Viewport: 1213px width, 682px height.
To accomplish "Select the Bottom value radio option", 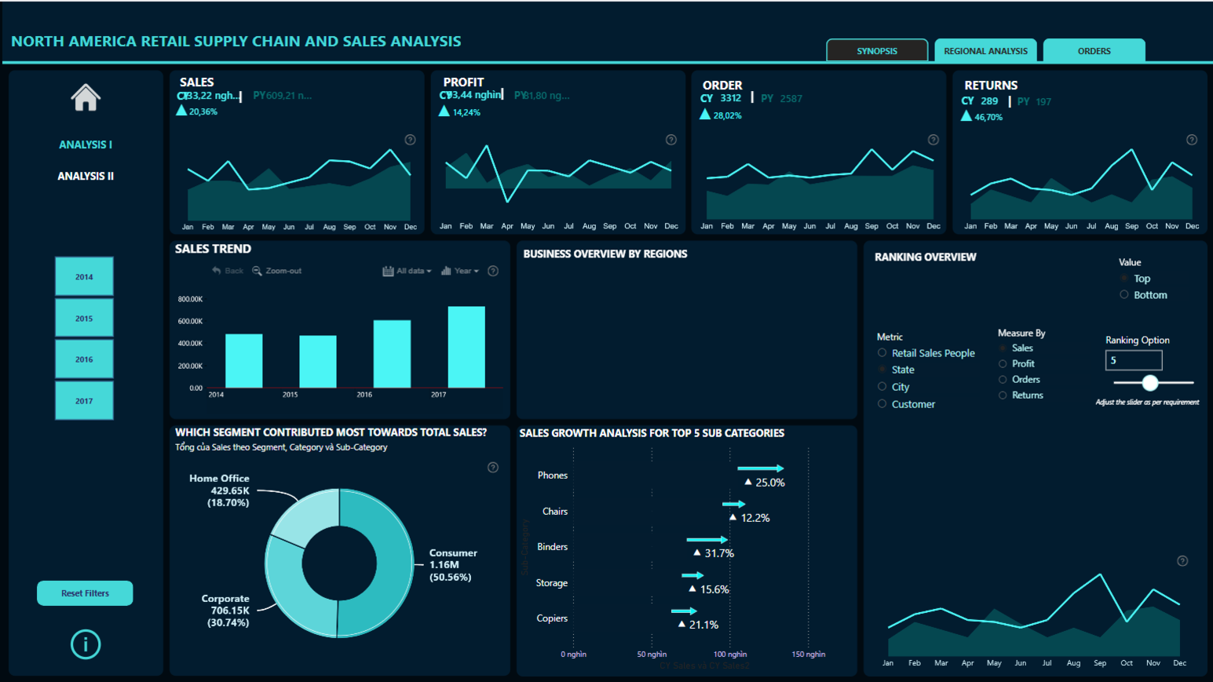I will click(x=1124, y=295).
